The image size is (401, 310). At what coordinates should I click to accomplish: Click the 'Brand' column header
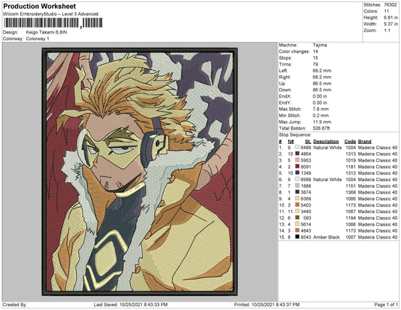tap(364, 142)
